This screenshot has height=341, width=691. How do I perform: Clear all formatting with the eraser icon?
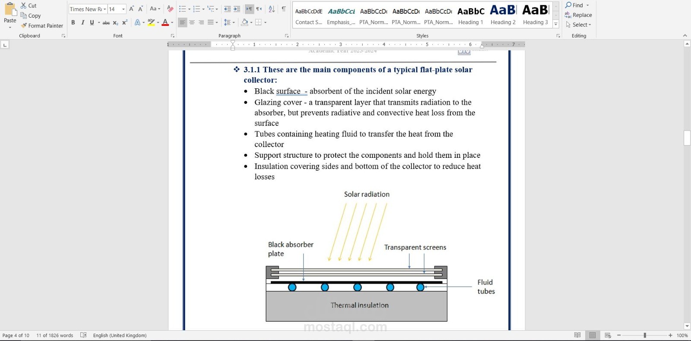coord(170,9)
